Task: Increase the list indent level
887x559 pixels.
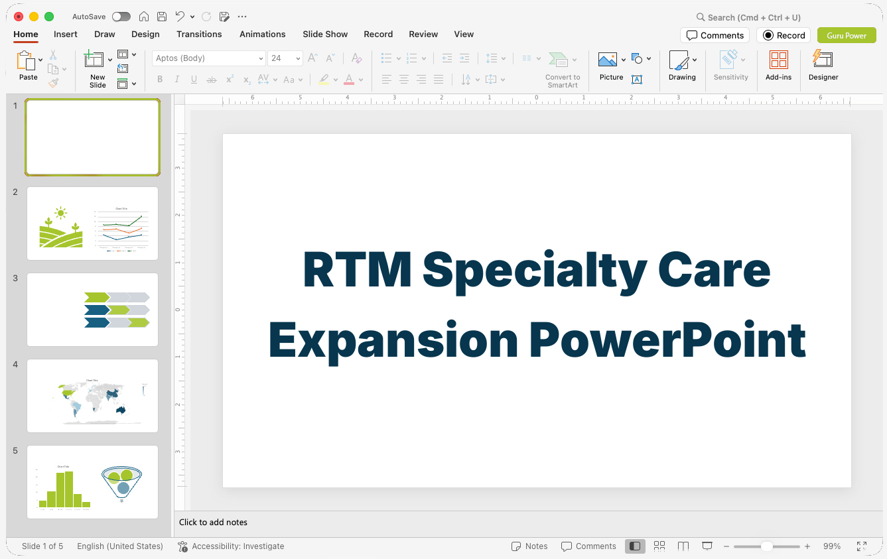Action: (x=464, y=58)
